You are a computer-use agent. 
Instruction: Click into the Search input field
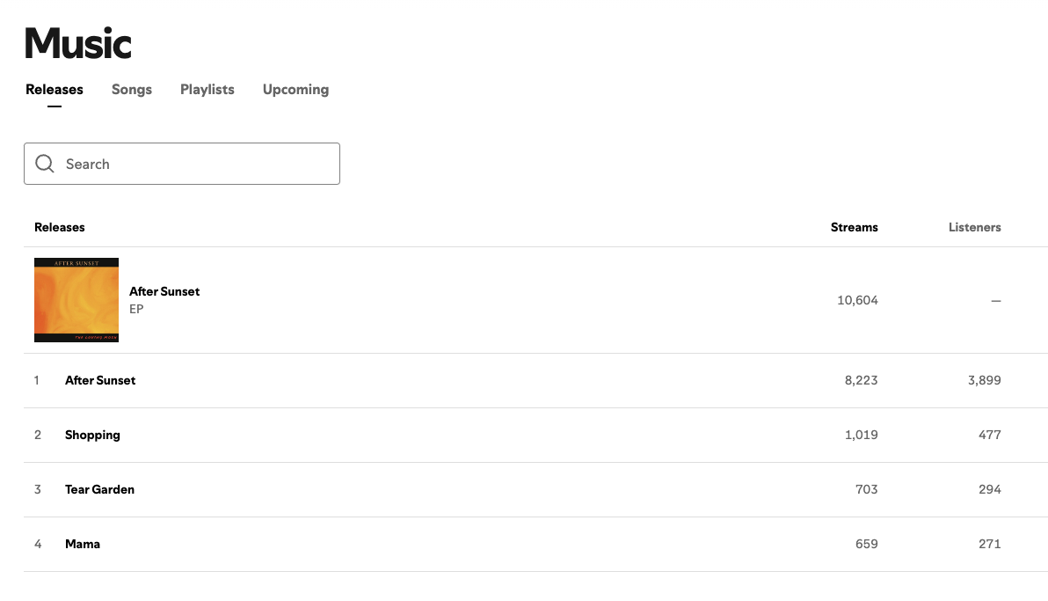[198, 164]
